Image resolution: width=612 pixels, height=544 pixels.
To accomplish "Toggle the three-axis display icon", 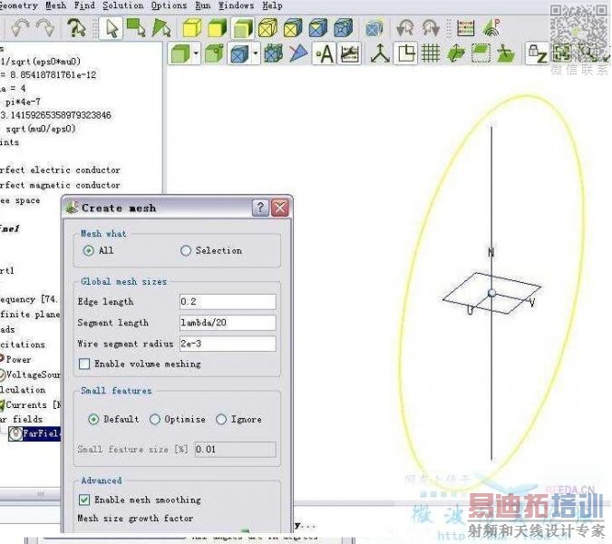I will coord(380,53).
